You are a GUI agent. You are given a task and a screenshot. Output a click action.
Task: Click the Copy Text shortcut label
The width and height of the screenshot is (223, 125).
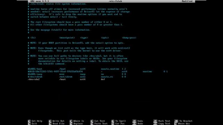point(164,124)
